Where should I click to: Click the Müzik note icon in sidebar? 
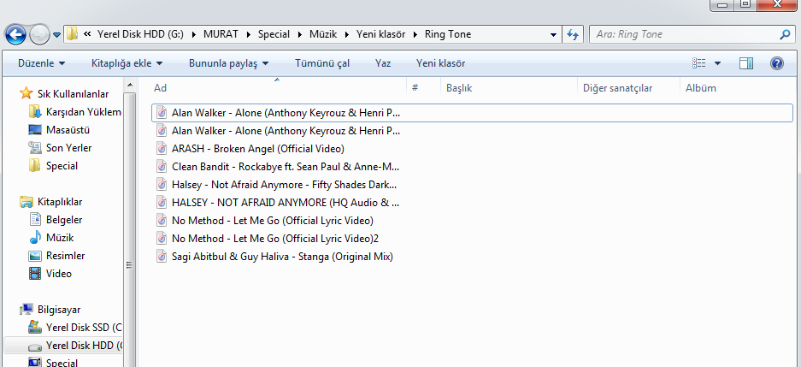[x=35, y=238]
